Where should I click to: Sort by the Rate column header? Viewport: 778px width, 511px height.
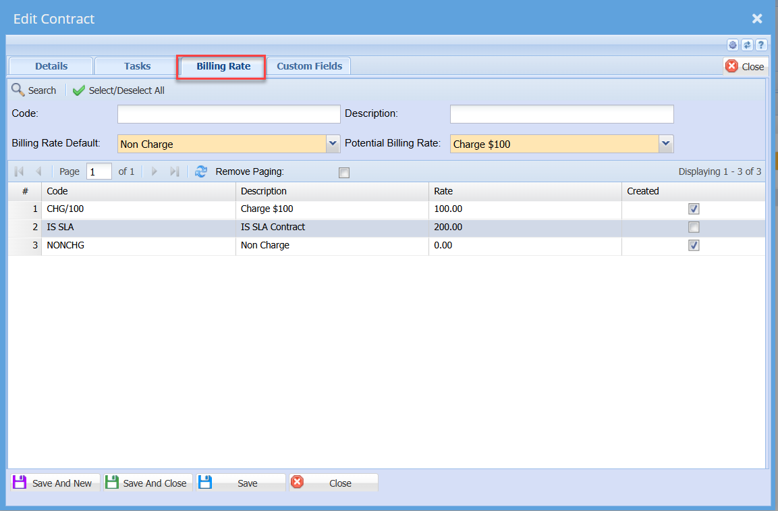point(443,191)
